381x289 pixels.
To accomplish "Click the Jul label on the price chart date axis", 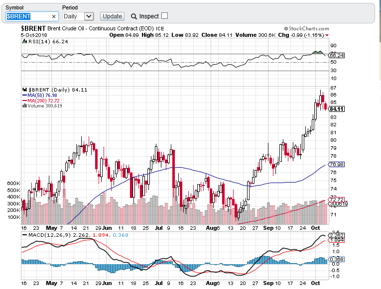I will point(159,228).
